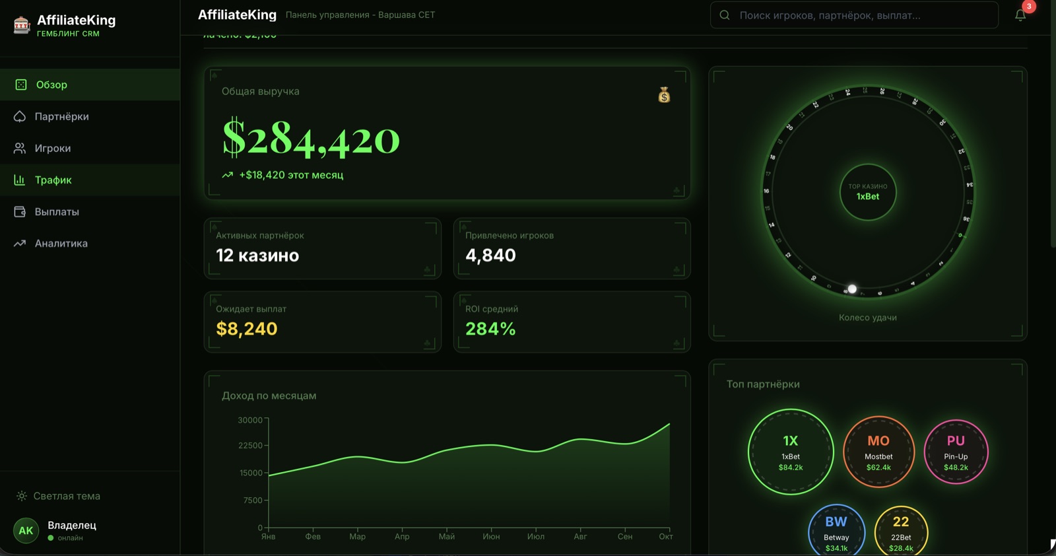Click the trend icon beside Аналитика
Image resolution: width=1056 pixels, height=556 pixels.
[x=20, y=243]
